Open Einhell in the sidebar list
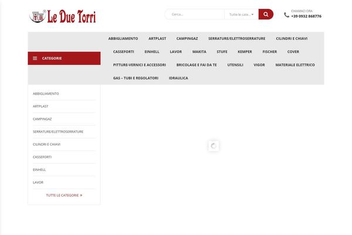 [39, 170]
